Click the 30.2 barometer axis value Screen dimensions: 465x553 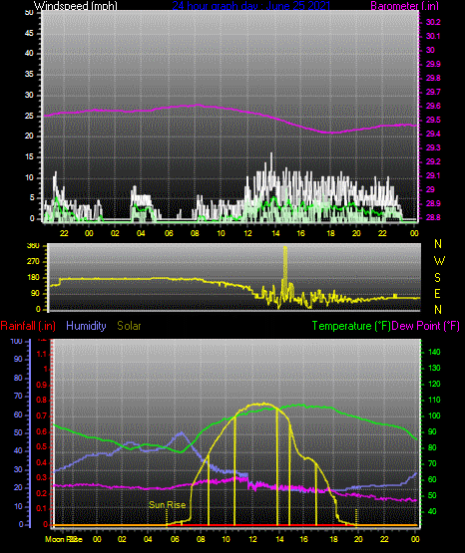point(433,22)
